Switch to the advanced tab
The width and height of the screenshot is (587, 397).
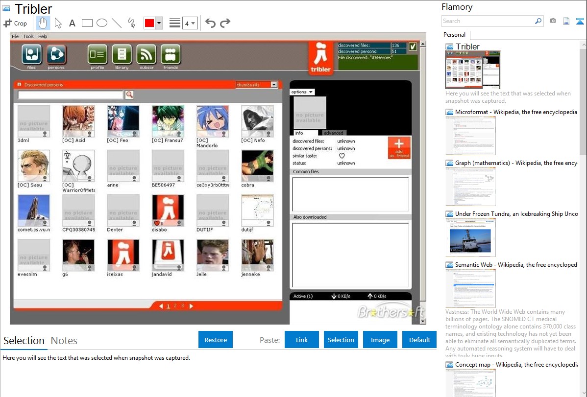point(333,133)
